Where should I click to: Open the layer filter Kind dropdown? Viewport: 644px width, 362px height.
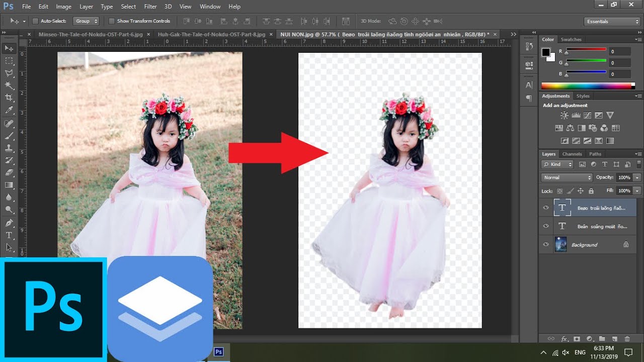point(557,164)
